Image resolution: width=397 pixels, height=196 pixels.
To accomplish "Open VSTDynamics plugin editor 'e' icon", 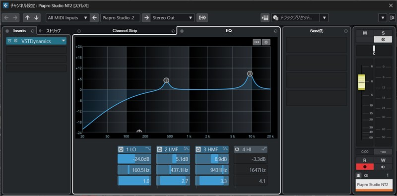I will coord(16,41).
